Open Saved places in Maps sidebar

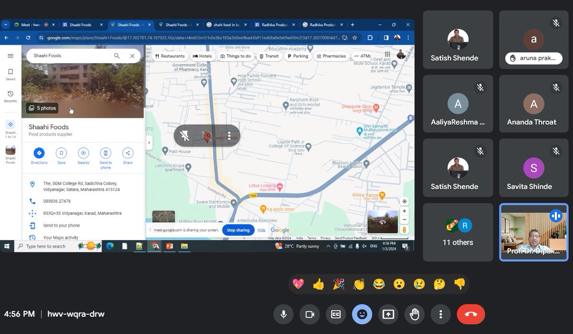(x=11, y=74)
